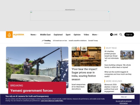Expand the More dropdown menu

pyautogui.click(x=95, y=35)
